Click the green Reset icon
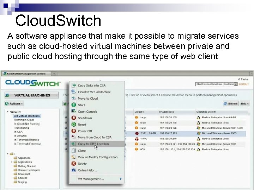This screenshot has height=190, width=254. tap(73, 125)
